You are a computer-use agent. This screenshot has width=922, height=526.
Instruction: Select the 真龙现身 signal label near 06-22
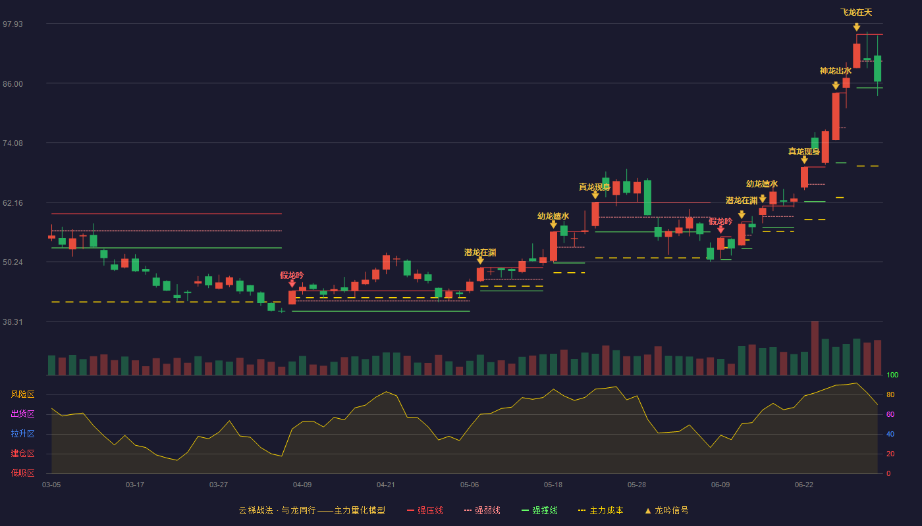(x=804, y=151)
